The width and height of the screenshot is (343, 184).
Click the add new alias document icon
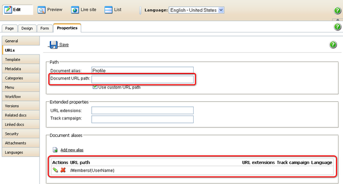(x=55, y=150)
